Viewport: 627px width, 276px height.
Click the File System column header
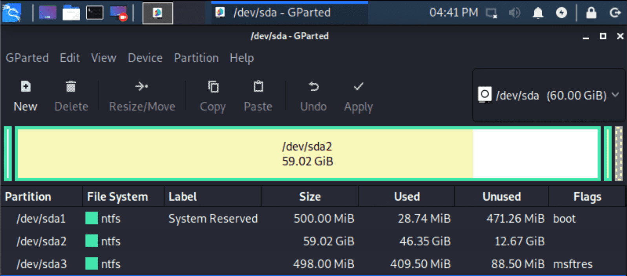123,197
